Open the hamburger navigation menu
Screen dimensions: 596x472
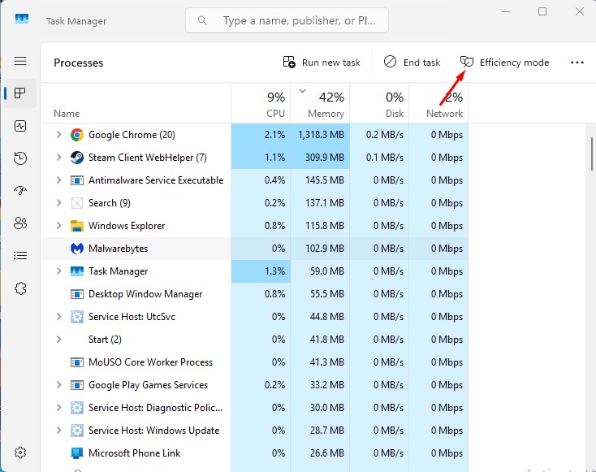pyautogui.click(x=20, y=62)
